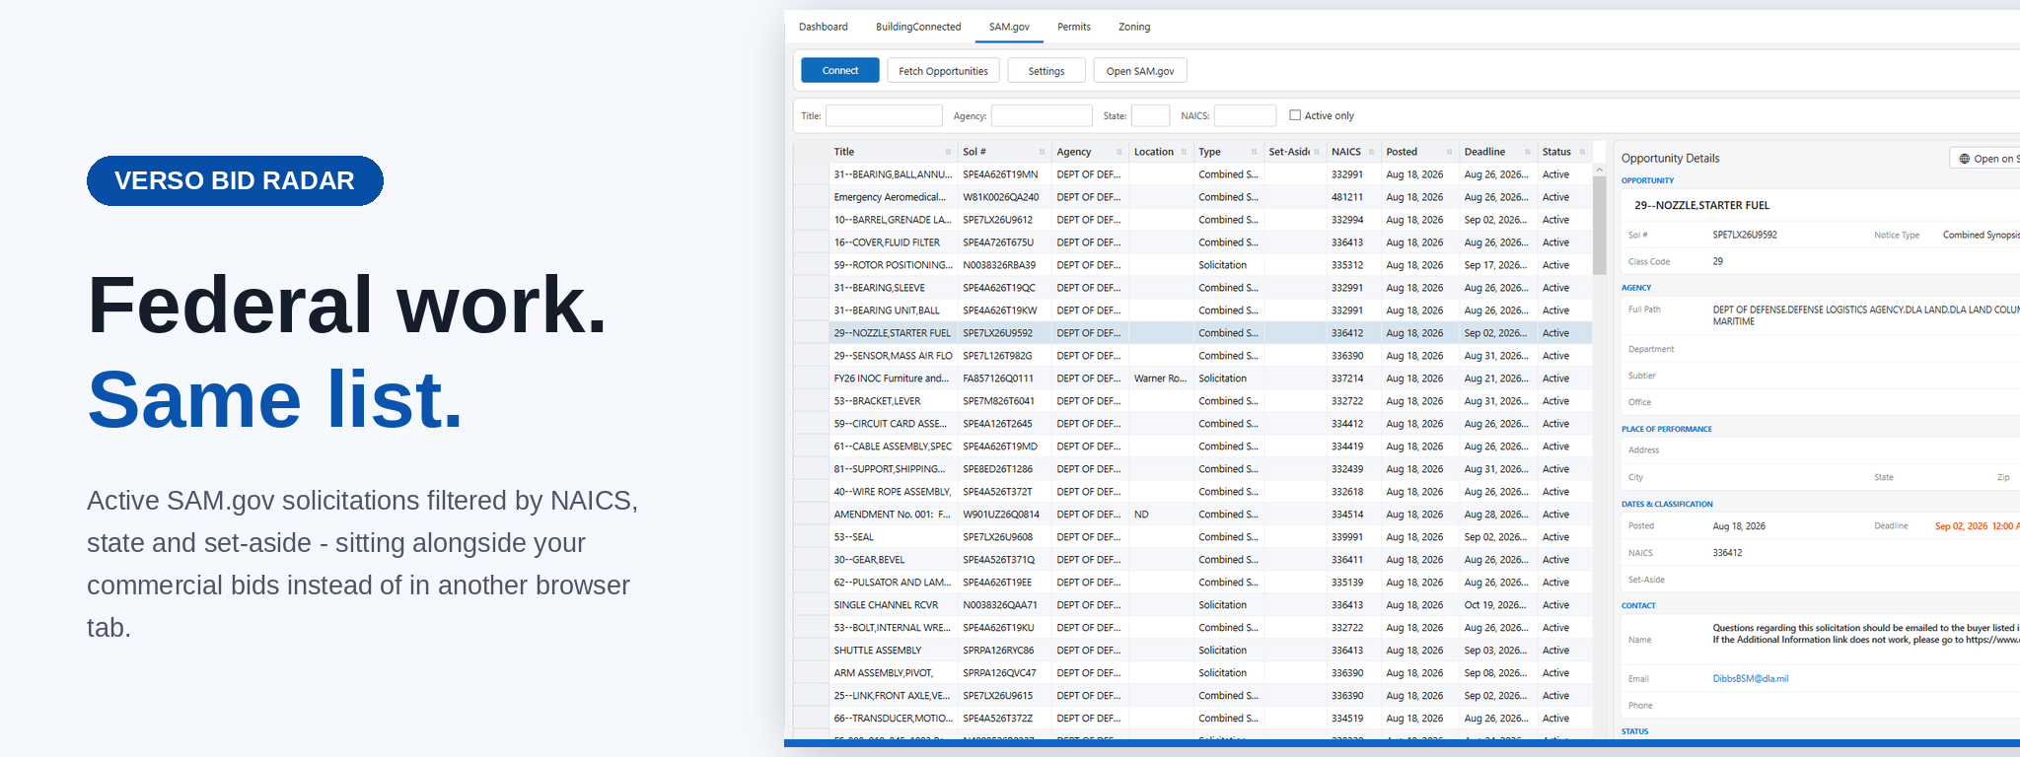Viewport: 2020px width, 757px height.
Task: Focus the NAICS filter input field
Action: coord(1245,115)
